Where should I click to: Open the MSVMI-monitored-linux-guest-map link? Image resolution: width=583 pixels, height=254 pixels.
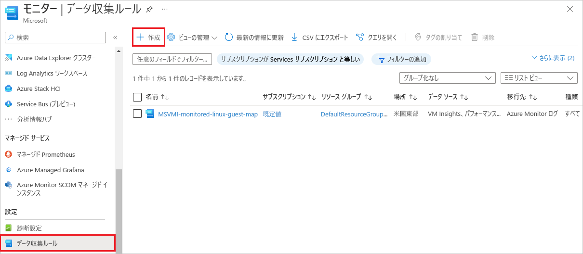click(208, 114)
